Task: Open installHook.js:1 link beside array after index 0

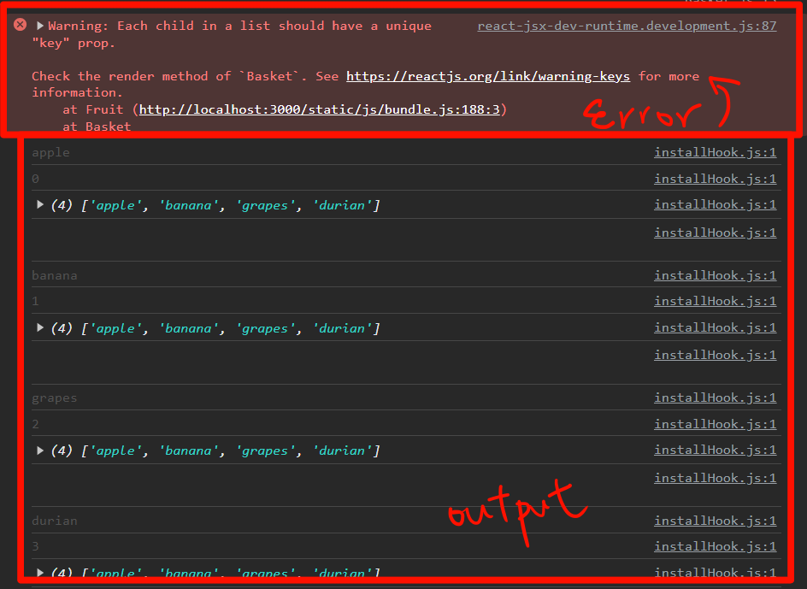Action: [x=715, y=205]
